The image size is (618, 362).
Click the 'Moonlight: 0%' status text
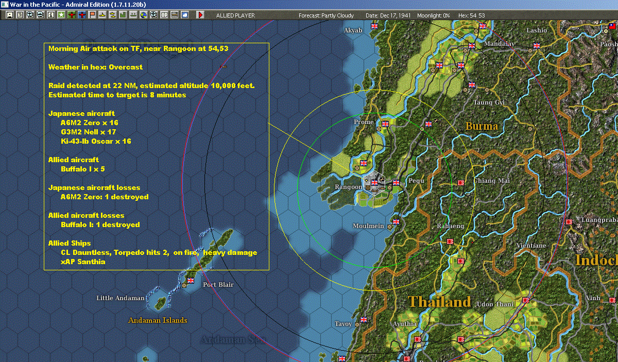[x=434, y=15]
